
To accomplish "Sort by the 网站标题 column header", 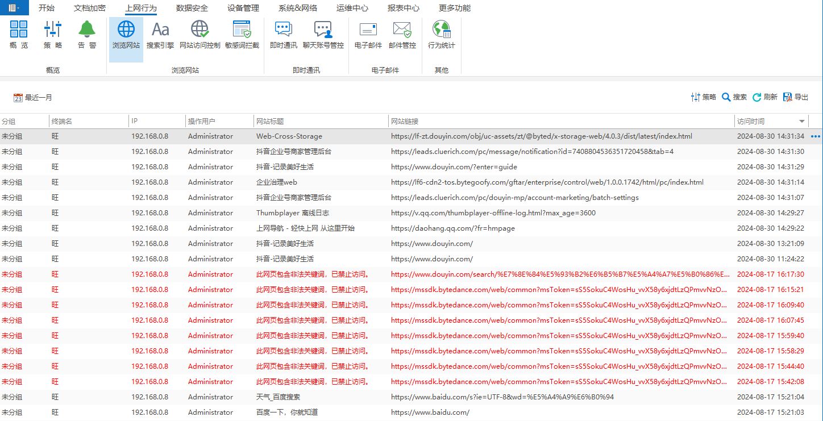I will pyautogui.click(x=321, y=121).
